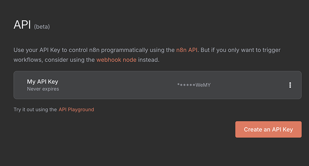The height and width of the screenshot is (166, 309).
Task: Click 'But if you only want to trigger'
Action: [x=240, y=50]
